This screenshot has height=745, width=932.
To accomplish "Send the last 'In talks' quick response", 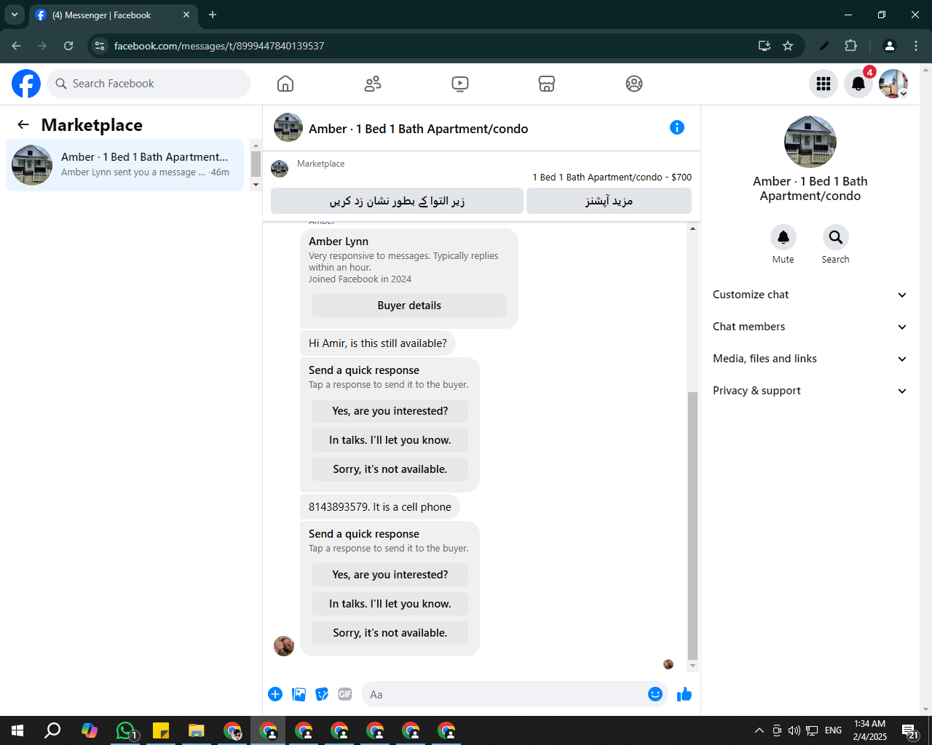I will (390, 604).
